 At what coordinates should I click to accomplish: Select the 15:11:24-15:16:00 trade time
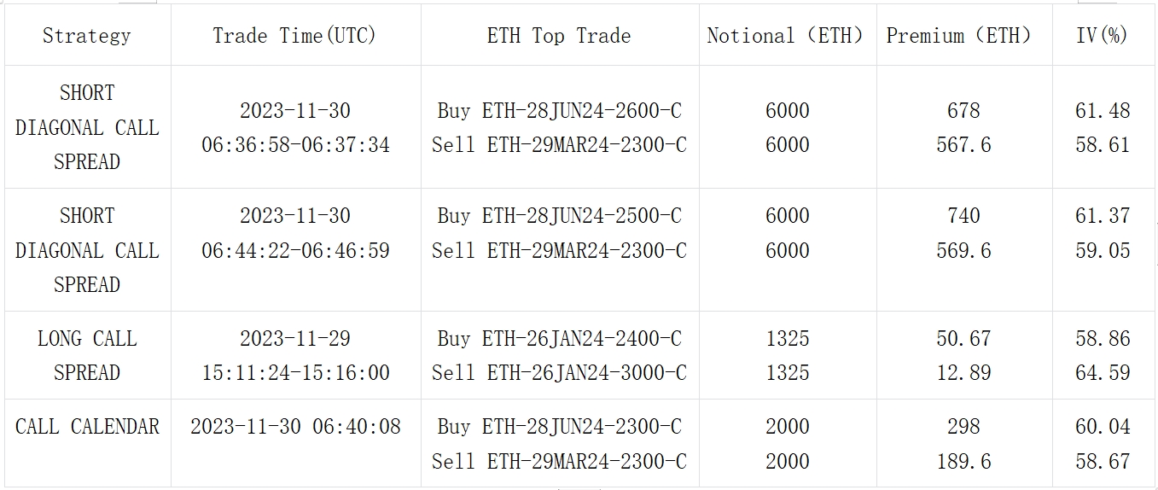(x=295, y=373)
